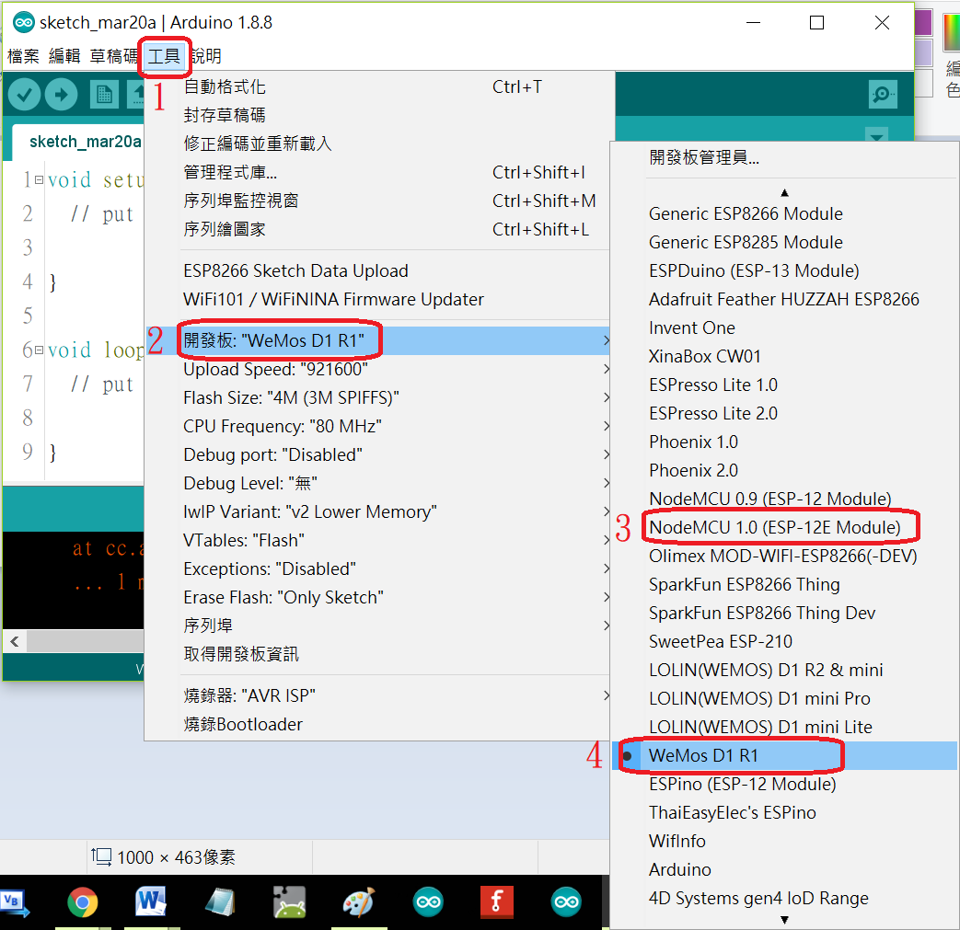Click the New sketch toolbar icon
The height and width of the screenshot is (930, 960).
[x=104, y=95]
